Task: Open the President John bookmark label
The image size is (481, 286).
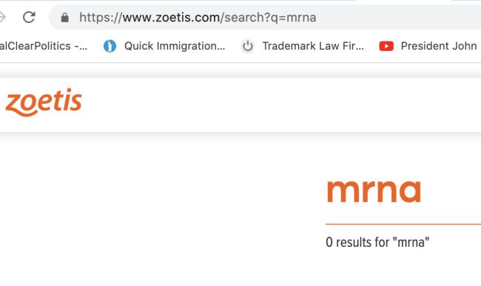Action: 439,46
